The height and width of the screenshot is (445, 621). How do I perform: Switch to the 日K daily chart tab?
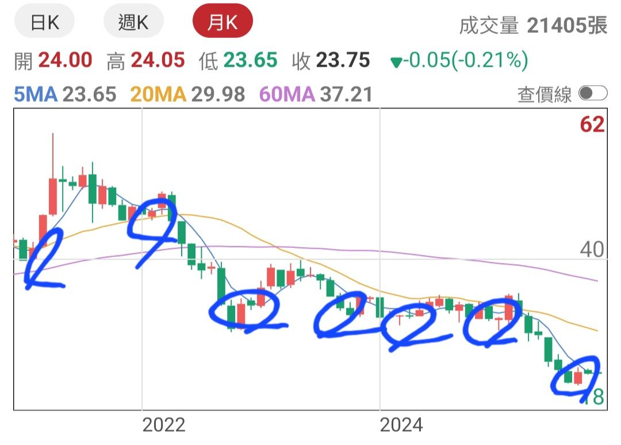(44, 22)
